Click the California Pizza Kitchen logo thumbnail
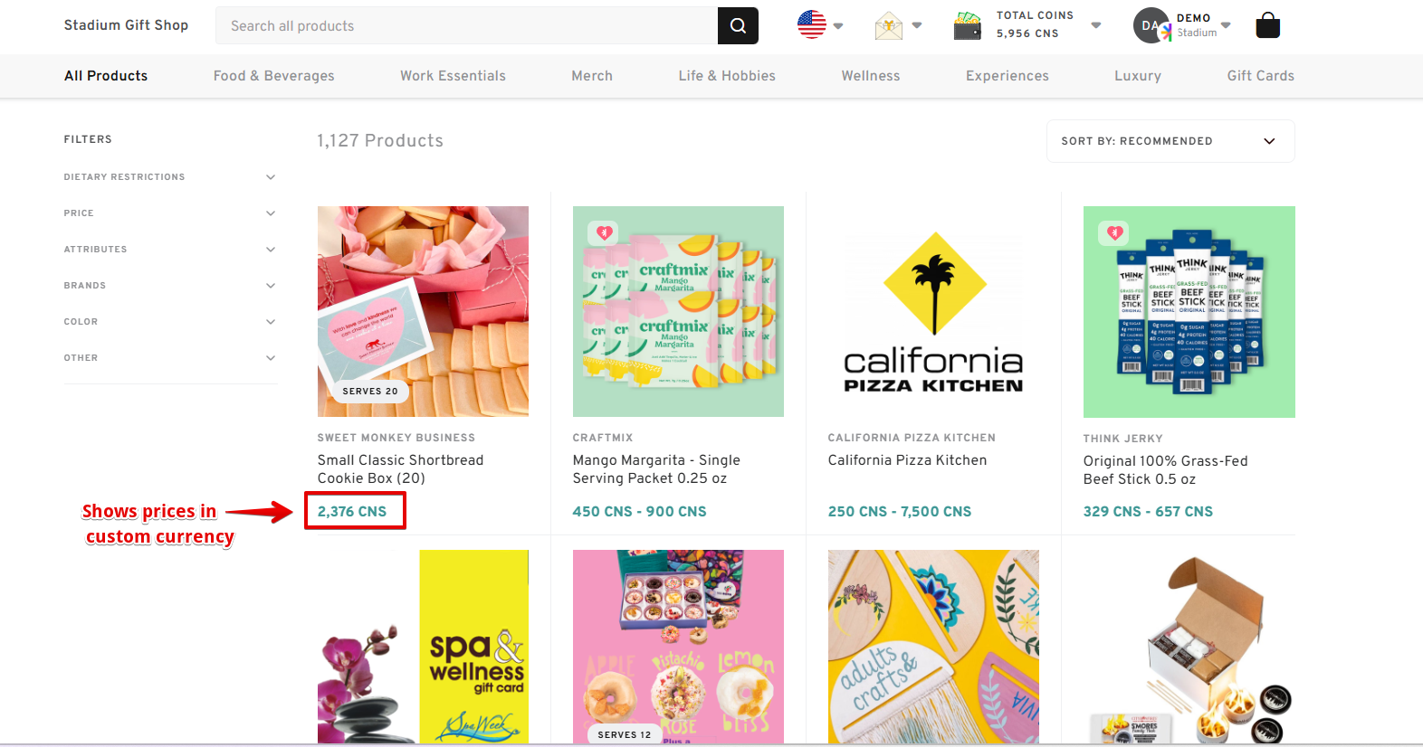The image size is (1423, 747). (933, 311)
